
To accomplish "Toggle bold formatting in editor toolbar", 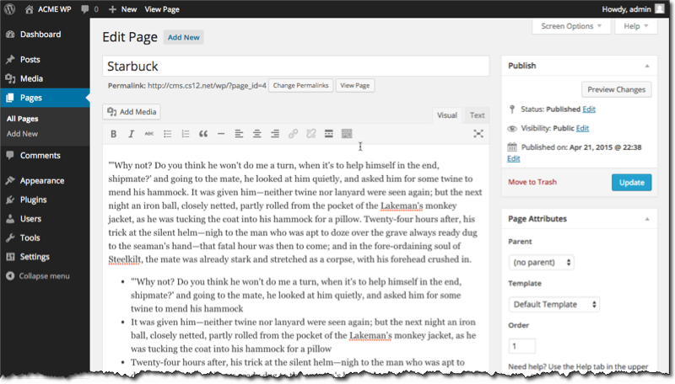I will tap(114, 134).
